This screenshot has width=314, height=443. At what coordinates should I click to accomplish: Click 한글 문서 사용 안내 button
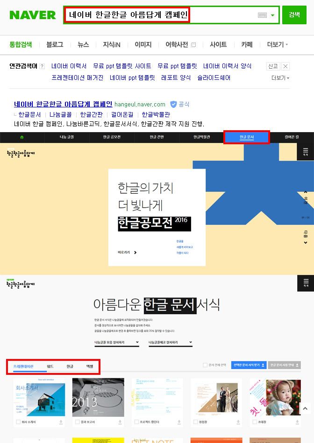tap(284, 365)
